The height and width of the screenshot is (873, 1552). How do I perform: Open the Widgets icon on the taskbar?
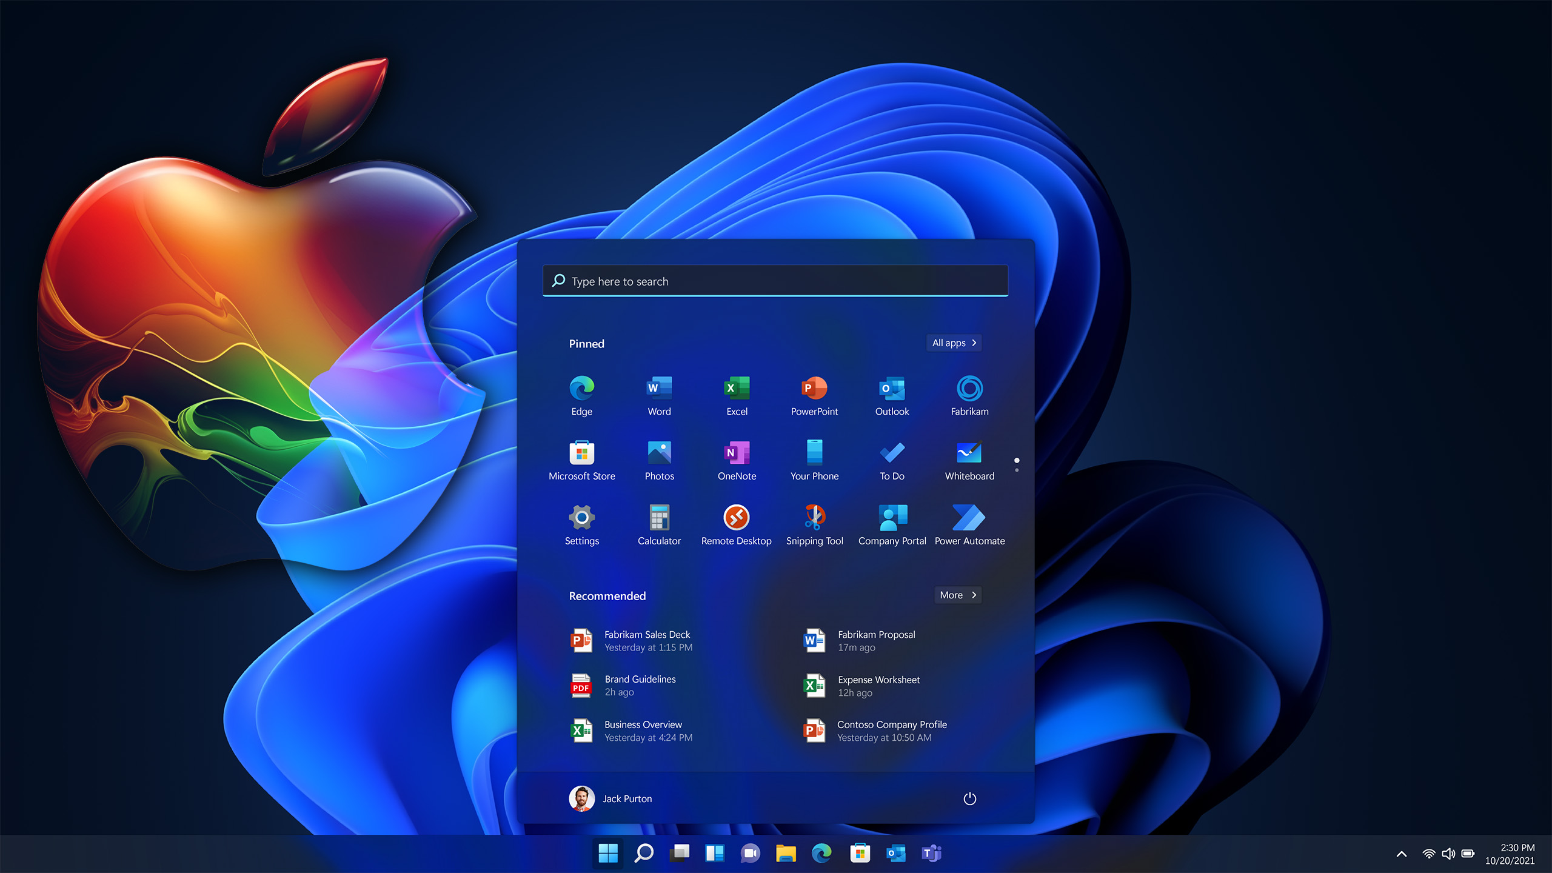715,853
